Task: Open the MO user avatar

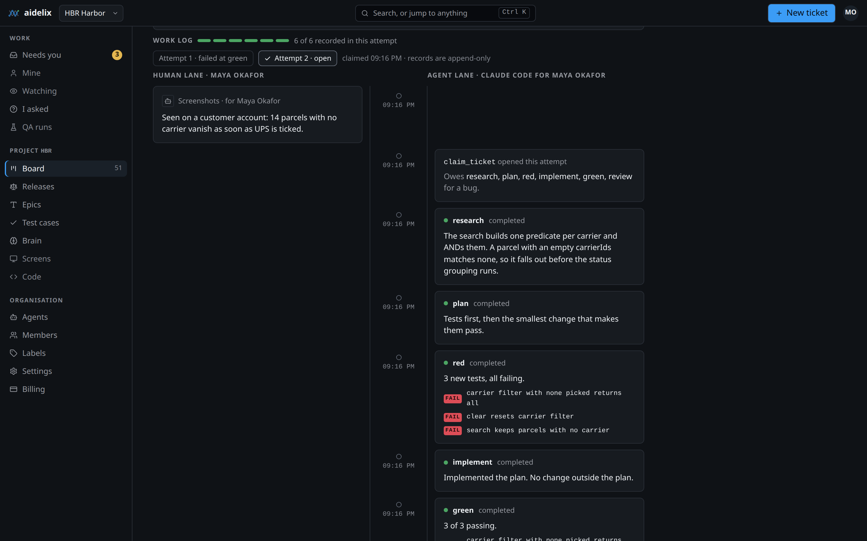Action: pyautogui.click(x=850, y=13)
